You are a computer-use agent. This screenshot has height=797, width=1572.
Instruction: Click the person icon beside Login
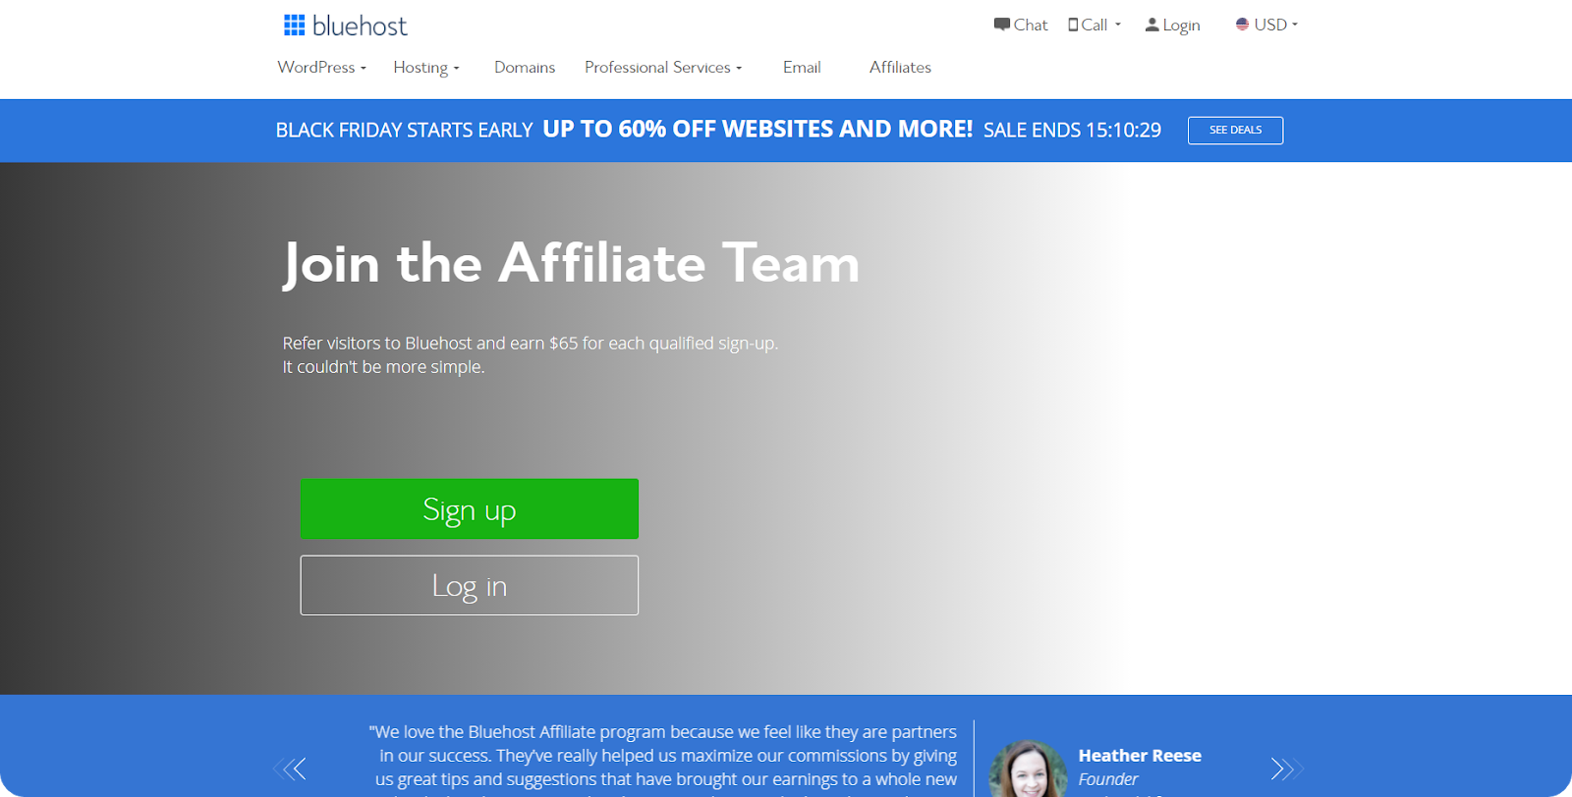(1151, 25)
